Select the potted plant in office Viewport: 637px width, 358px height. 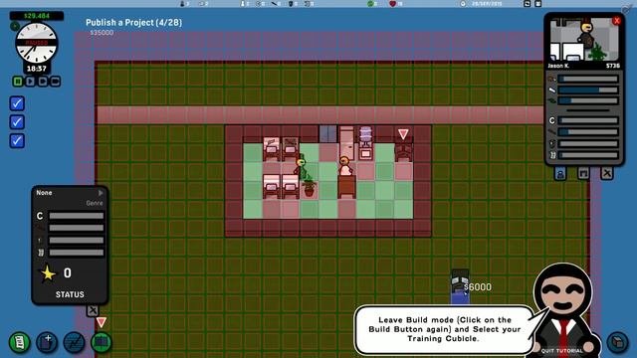coord(310,186)
